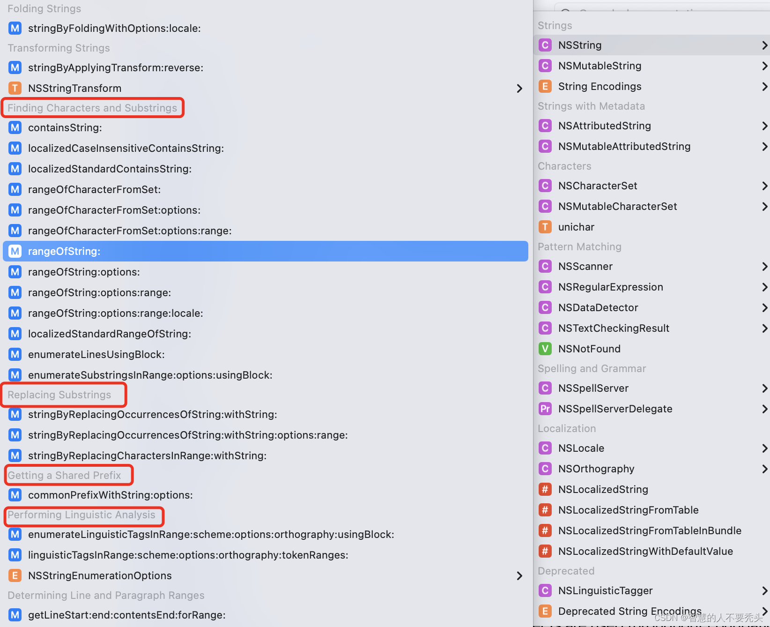Click the # macro icon beside NSLocalizedString

(545, 489)
